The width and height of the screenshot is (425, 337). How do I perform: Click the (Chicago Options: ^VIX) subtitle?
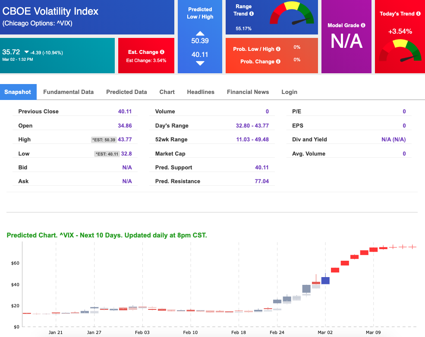point(38,23)
